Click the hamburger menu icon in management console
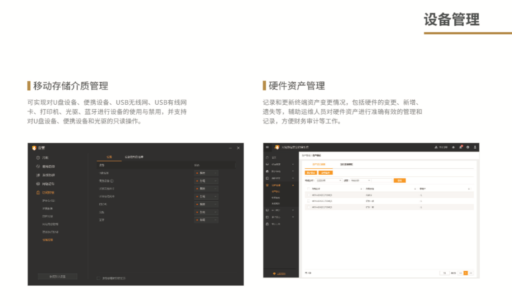This screenshot has width=512, height=306. (267, 147)
